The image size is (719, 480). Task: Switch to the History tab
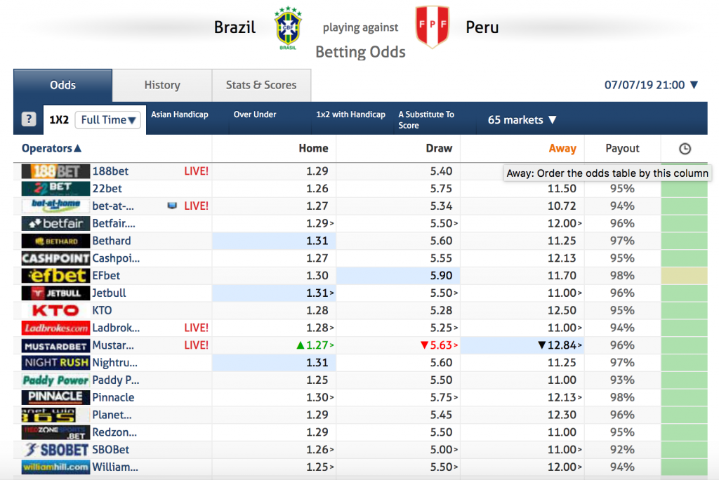[162, 86]
